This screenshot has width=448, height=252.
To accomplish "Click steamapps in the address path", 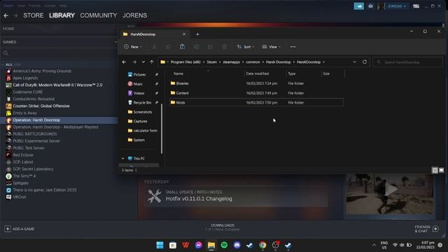I will [x=232, y=62].
